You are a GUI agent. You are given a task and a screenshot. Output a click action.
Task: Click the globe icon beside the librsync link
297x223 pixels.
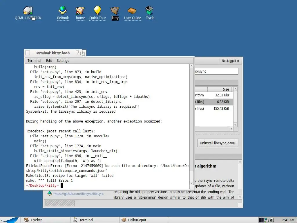[50, 193]
